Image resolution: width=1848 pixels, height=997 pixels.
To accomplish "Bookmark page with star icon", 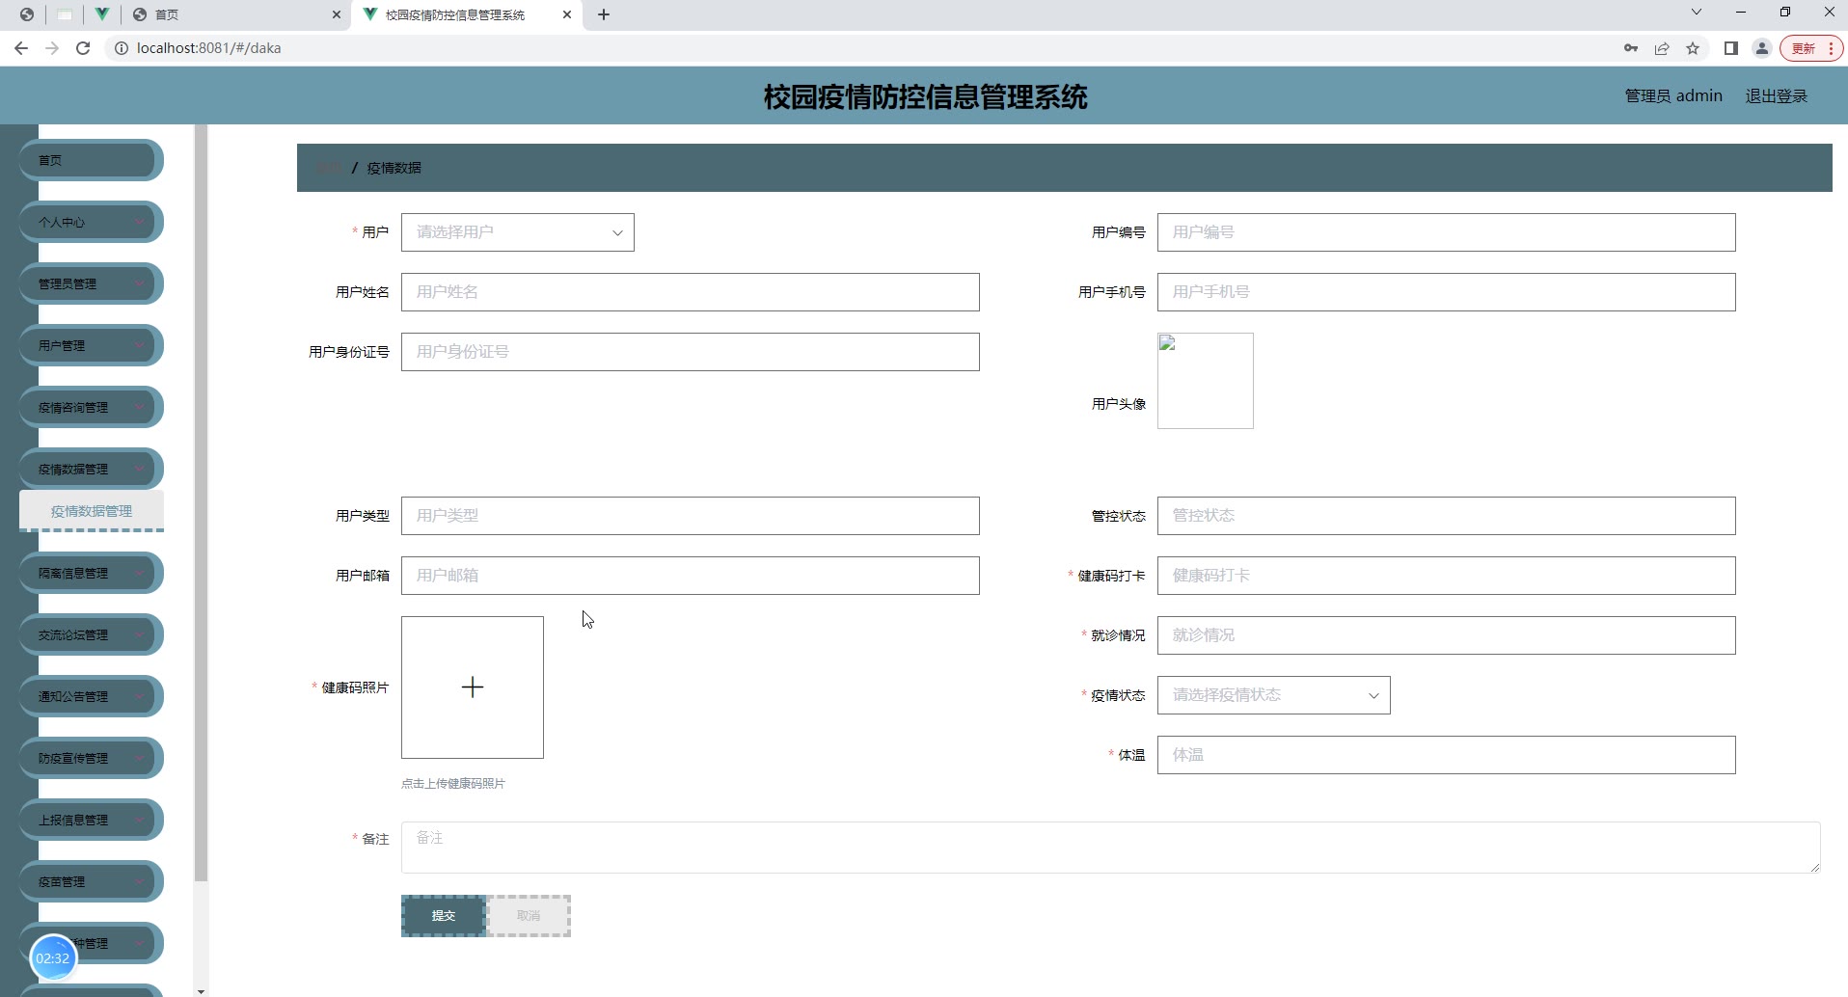I will pos(1693,48).
